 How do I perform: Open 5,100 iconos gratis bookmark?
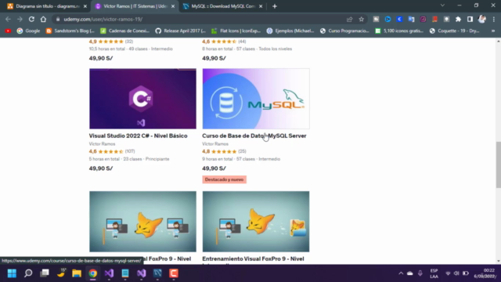(399, 31)
